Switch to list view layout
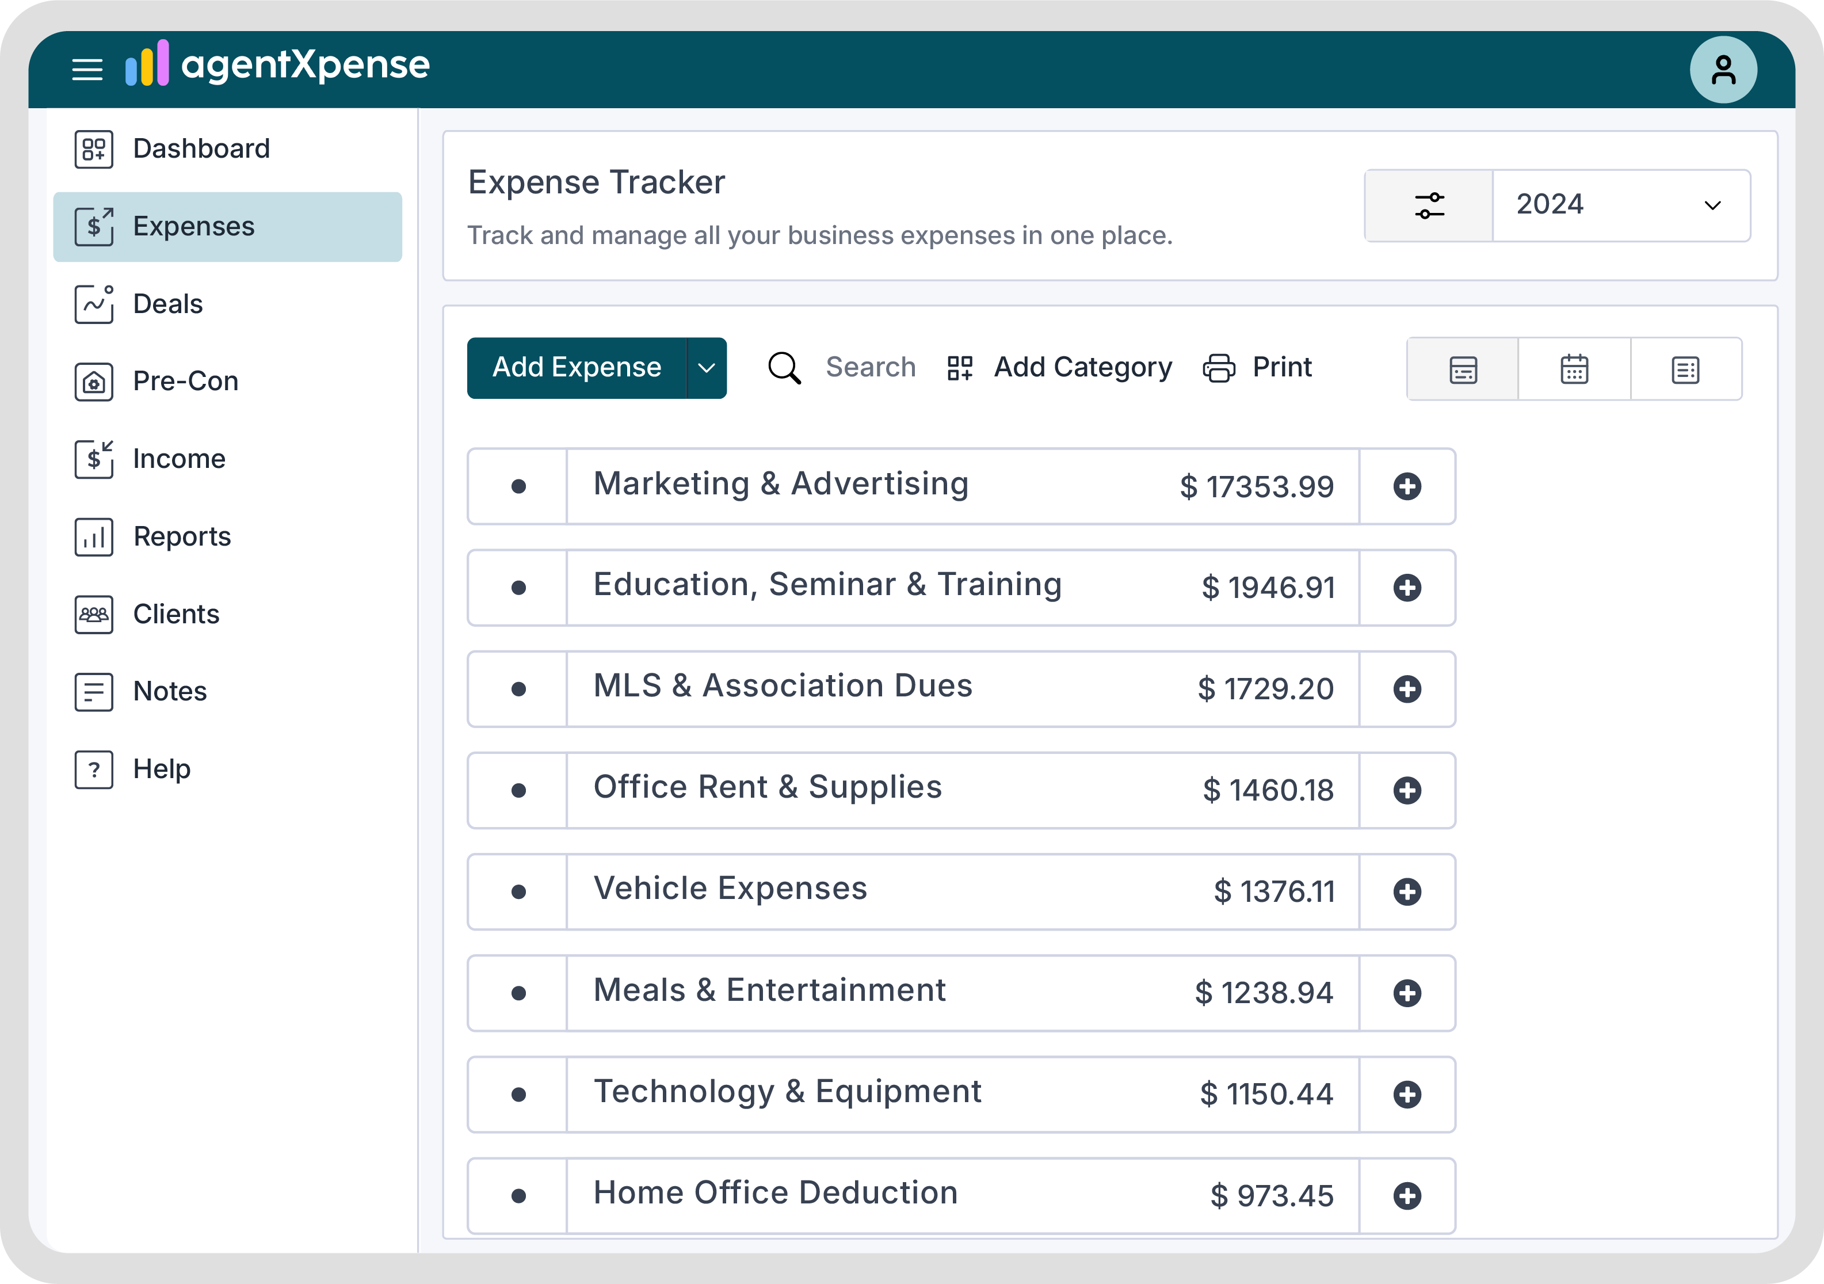Screen dimensions: 1824x1284 (x=1685, y=369)
